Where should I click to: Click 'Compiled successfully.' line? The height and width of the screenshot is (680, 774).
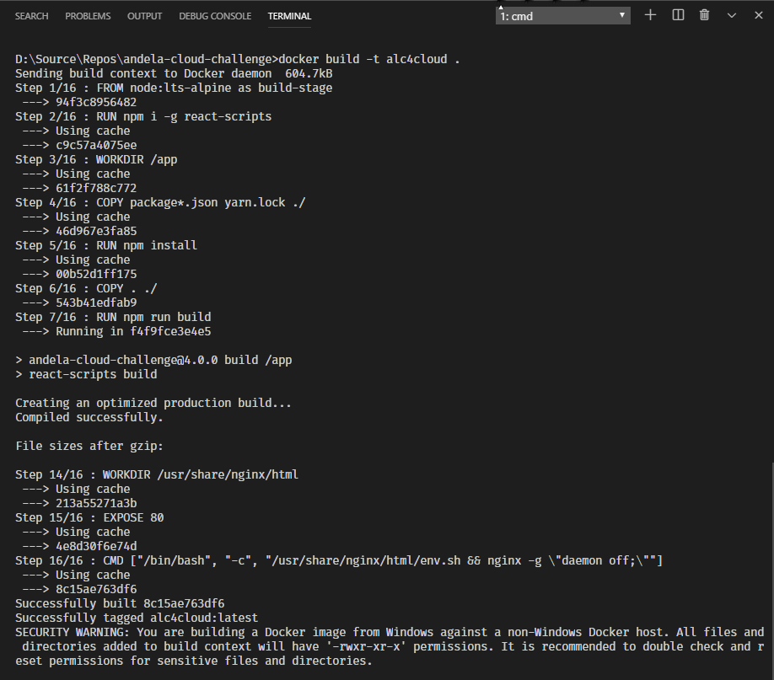coord(89,417)
